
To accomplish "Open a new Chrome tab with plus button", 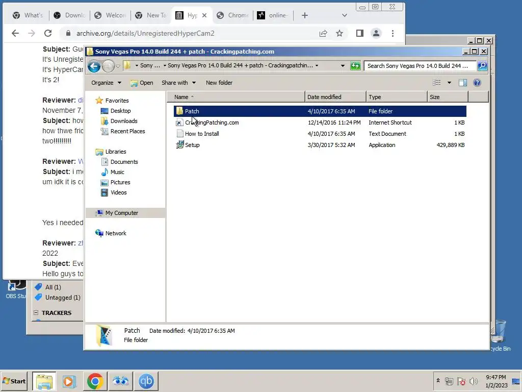I will click(305, 15).
